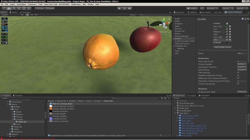The image size is (250, 140).
Task: Collapse the Test Item hierarchy node
Action: 176,113
